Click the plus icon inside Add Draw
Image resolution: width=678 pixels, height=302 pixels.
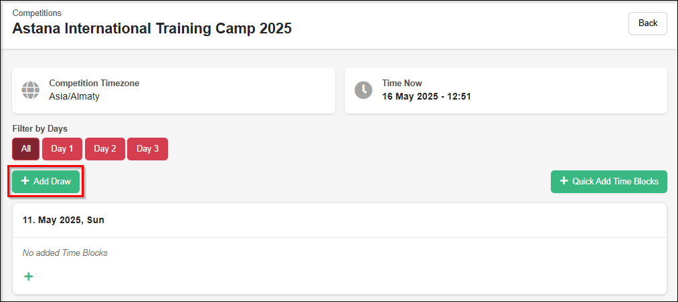point(25,181)
